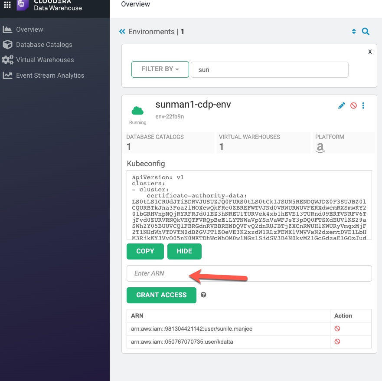This screenshot has width=382, height=381.
Task: Click the GRANT ACCESS button
Action: coord(161,295)
